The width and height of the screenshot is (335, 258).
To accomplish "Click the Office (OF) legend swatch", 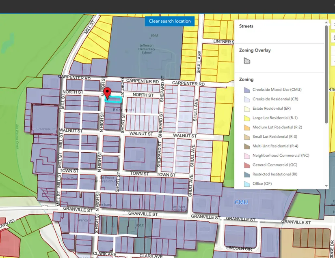I will [247, 184].
